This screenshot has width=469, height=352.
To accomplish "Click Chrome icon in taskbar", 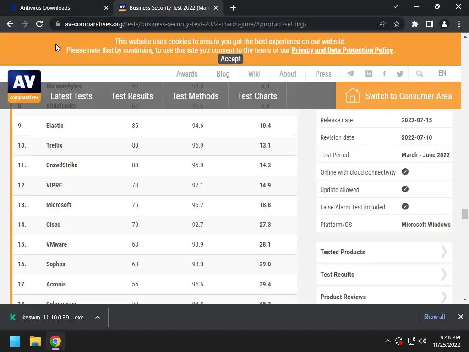I will [x=55, y=341].
